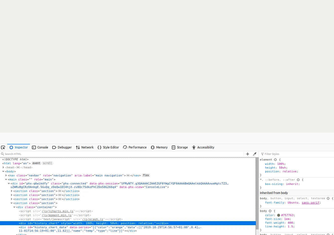Open the Accessibility tab
This screenshot has width=334, height=235.
203,147
